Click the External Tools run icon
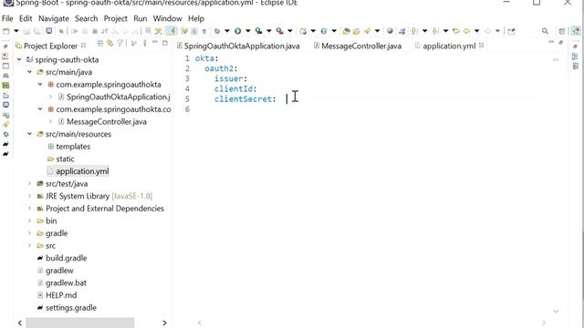 (280, 31)
